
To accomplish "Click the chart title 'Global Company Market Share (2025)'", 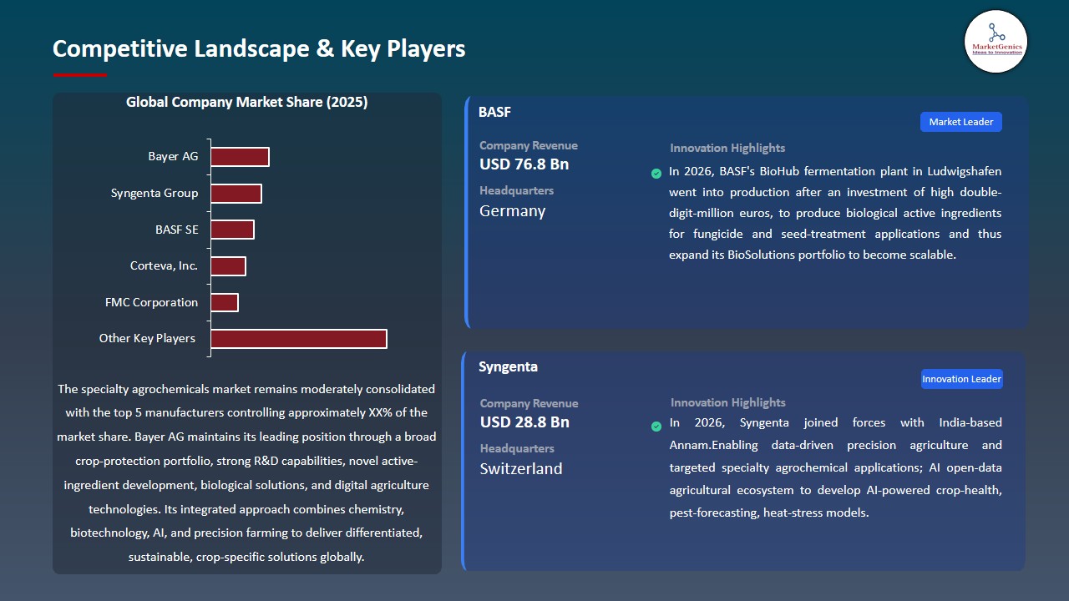I will [247, 103].
